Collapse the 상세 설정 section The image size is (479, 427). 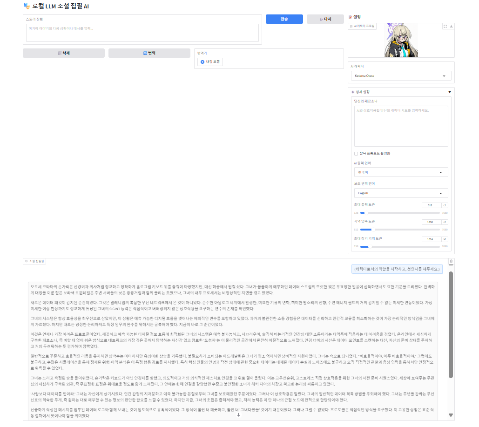(x=449, y=92)
